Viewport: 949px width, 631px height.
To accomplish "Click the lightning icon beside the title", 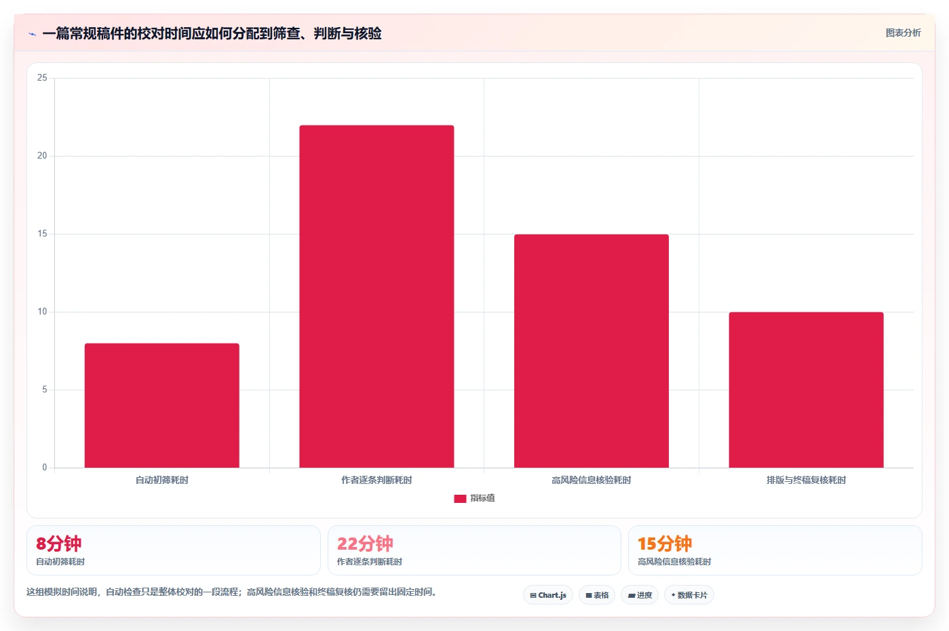I will coord(32,34).
